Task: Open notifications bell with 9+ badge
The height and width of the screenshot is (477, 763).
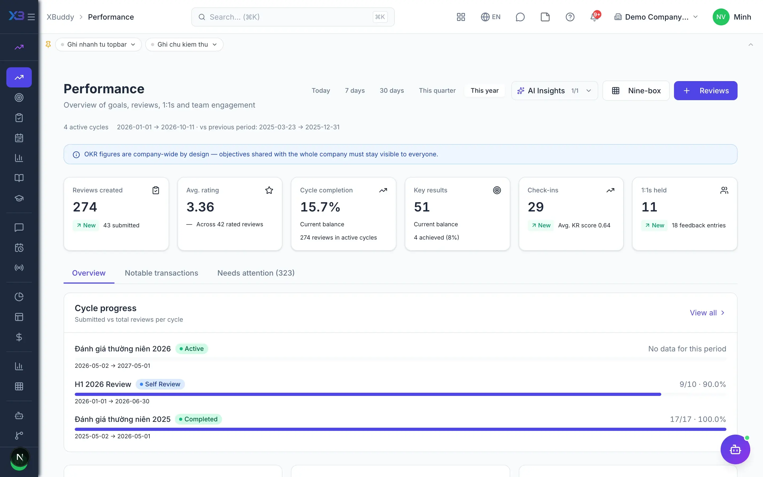Action: (x=595, y=17)
